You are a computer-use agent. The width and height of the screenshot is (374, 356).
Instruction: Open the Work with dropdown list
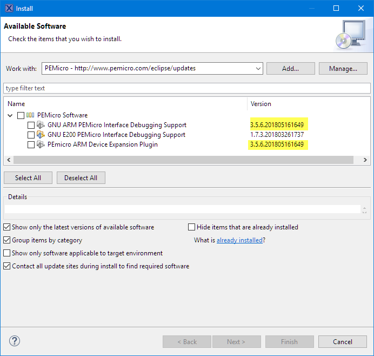[x=258, y=69]
